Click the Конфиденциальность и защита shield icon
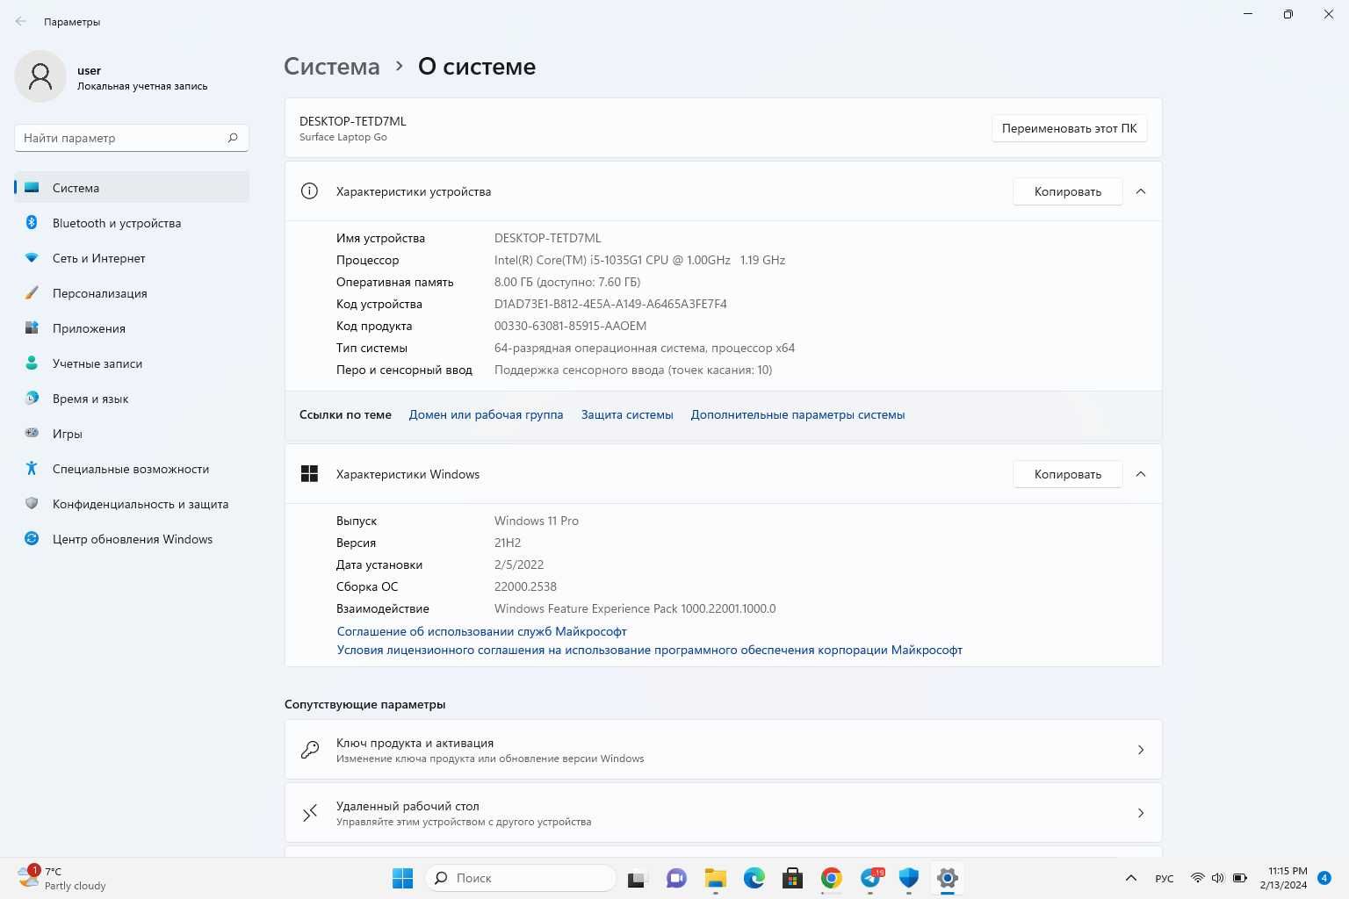Viewport: 1349px width, 899px height. 32,504
